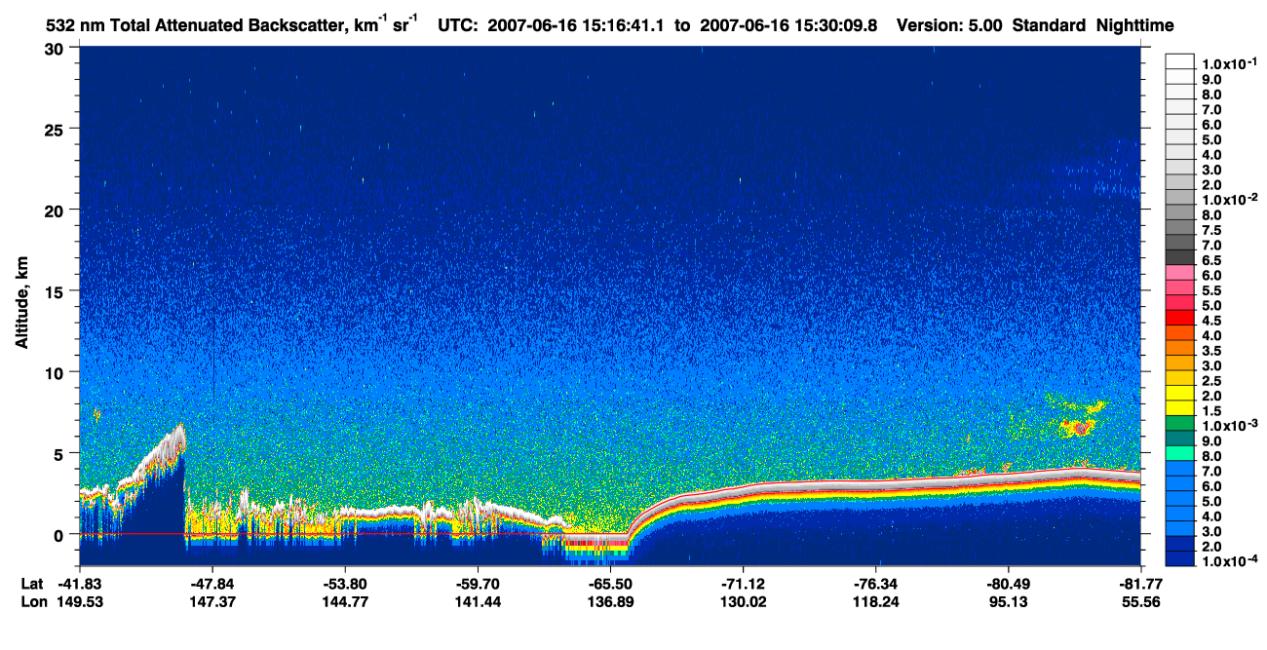Screen dimensions: 1267x650
Task: Click latitude value '-80.49'
Action: click(1008, 583)
